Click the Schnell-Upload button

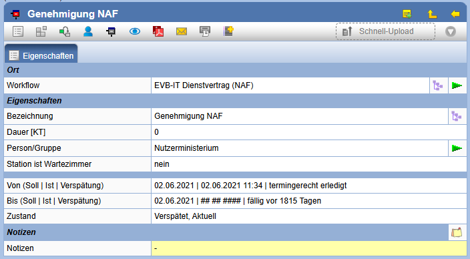point(385,31)
